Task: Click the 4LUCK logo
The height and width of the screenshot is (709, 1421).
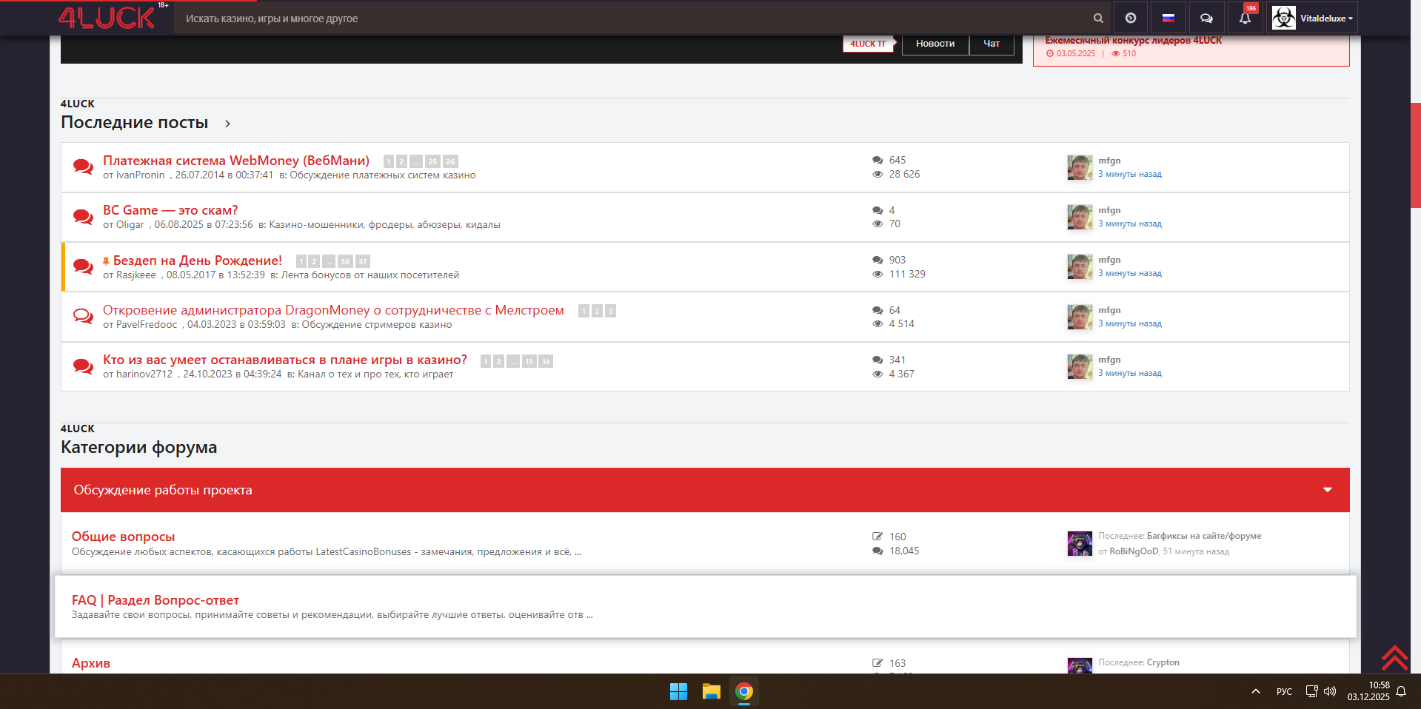Action: click(107, 18)
